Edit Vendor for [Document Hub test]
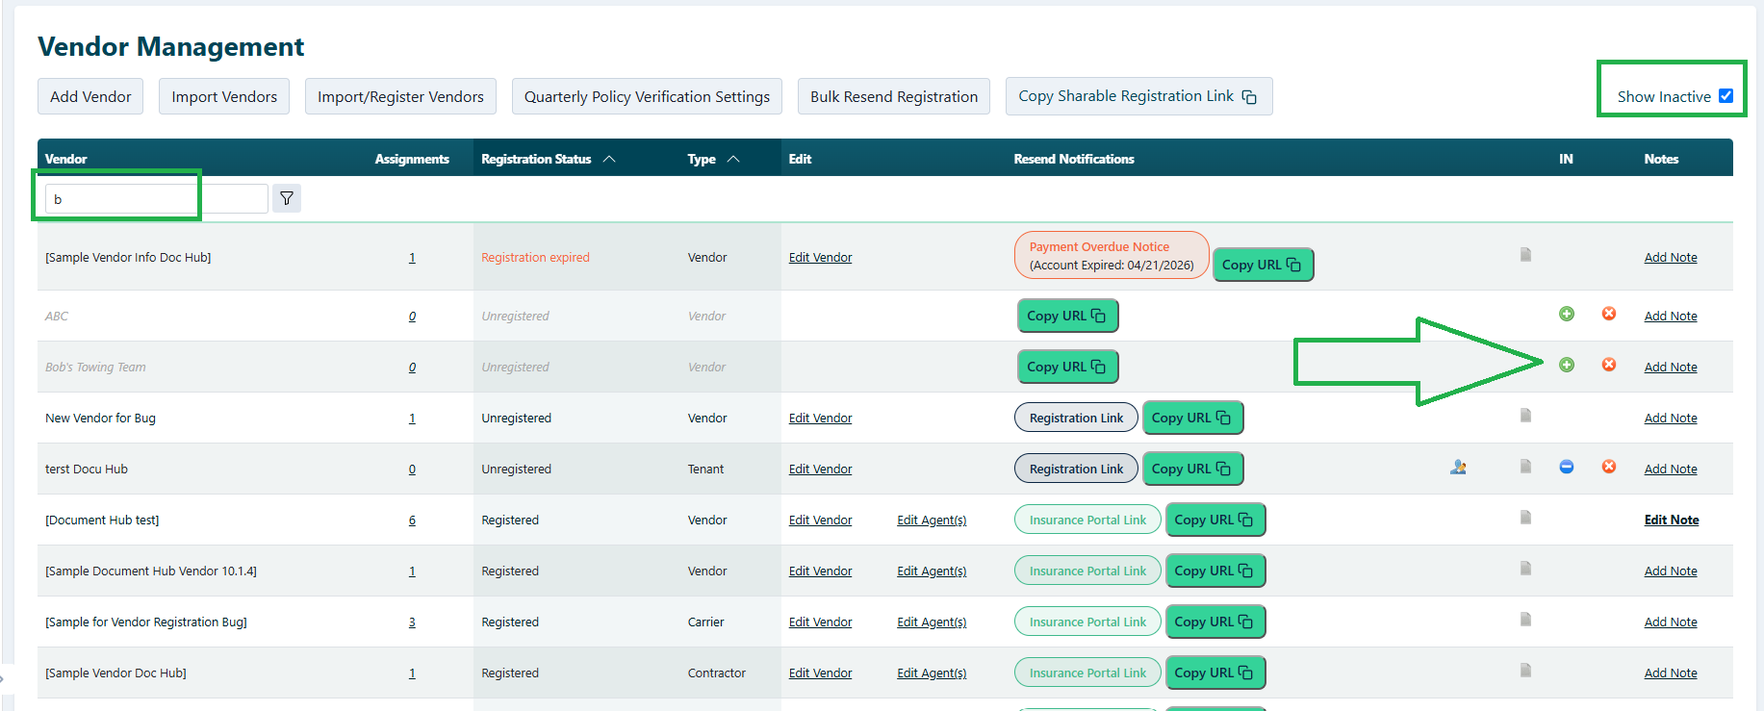The image size is (1764, 711). click(x=820, y=520)
